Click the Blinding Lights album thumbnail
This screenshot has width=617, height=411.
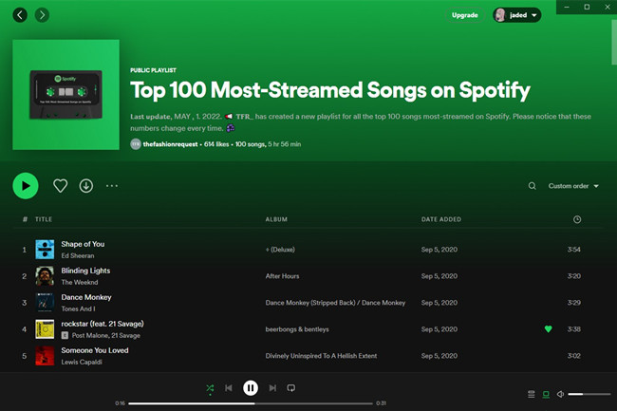tap(45, 276)
